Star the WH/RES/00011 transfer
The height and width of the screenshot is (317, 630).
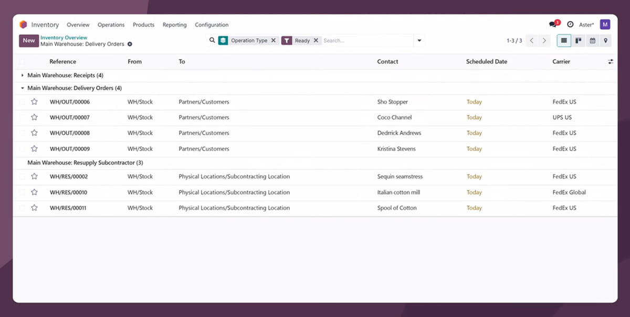(34, 208)
